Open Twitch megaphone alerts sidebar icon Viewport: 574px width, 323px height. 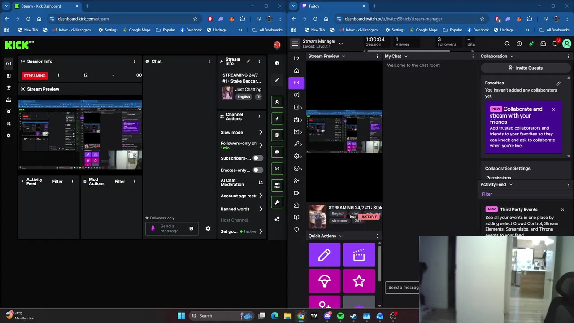point(296,95)
